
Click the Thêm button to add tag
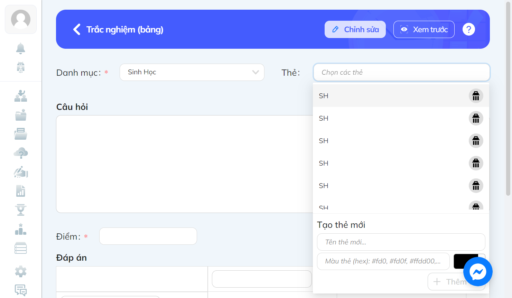pos(456,282)
